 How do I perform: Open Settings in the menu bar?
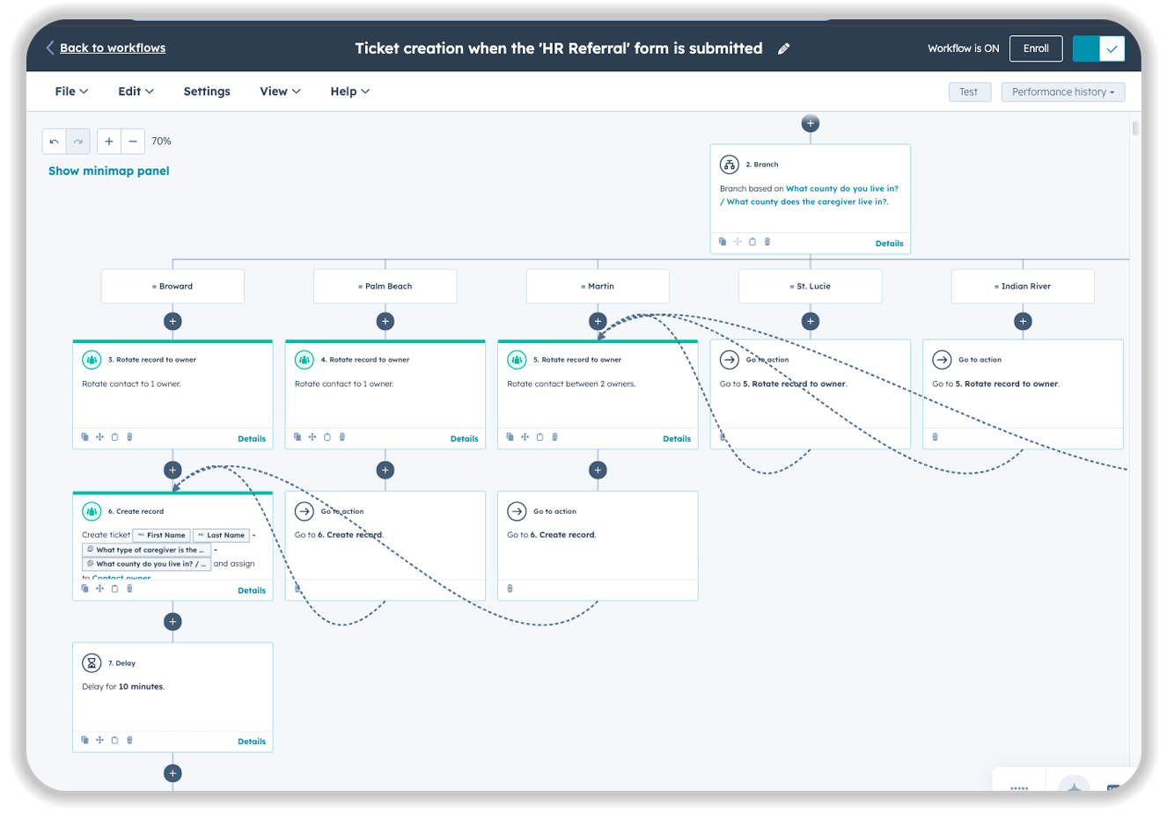207,91
